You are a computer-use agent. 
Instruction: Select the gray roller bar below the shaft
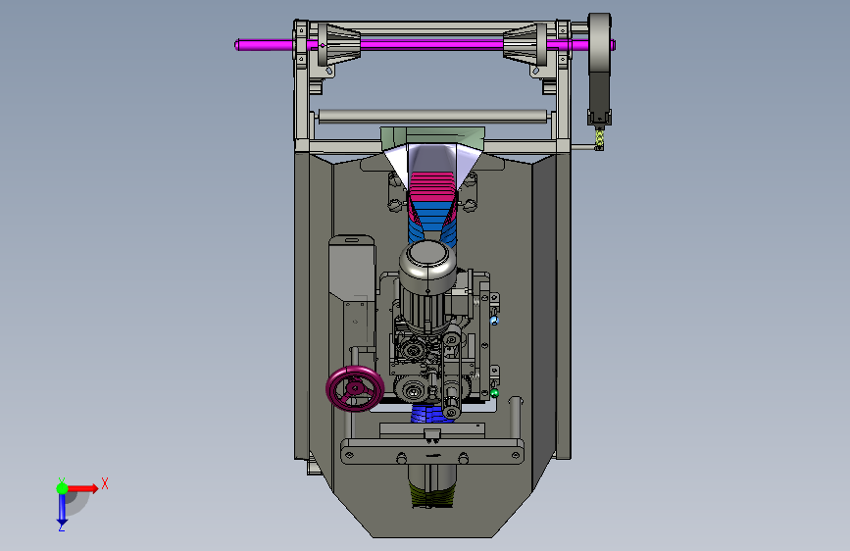pos(432,116)
